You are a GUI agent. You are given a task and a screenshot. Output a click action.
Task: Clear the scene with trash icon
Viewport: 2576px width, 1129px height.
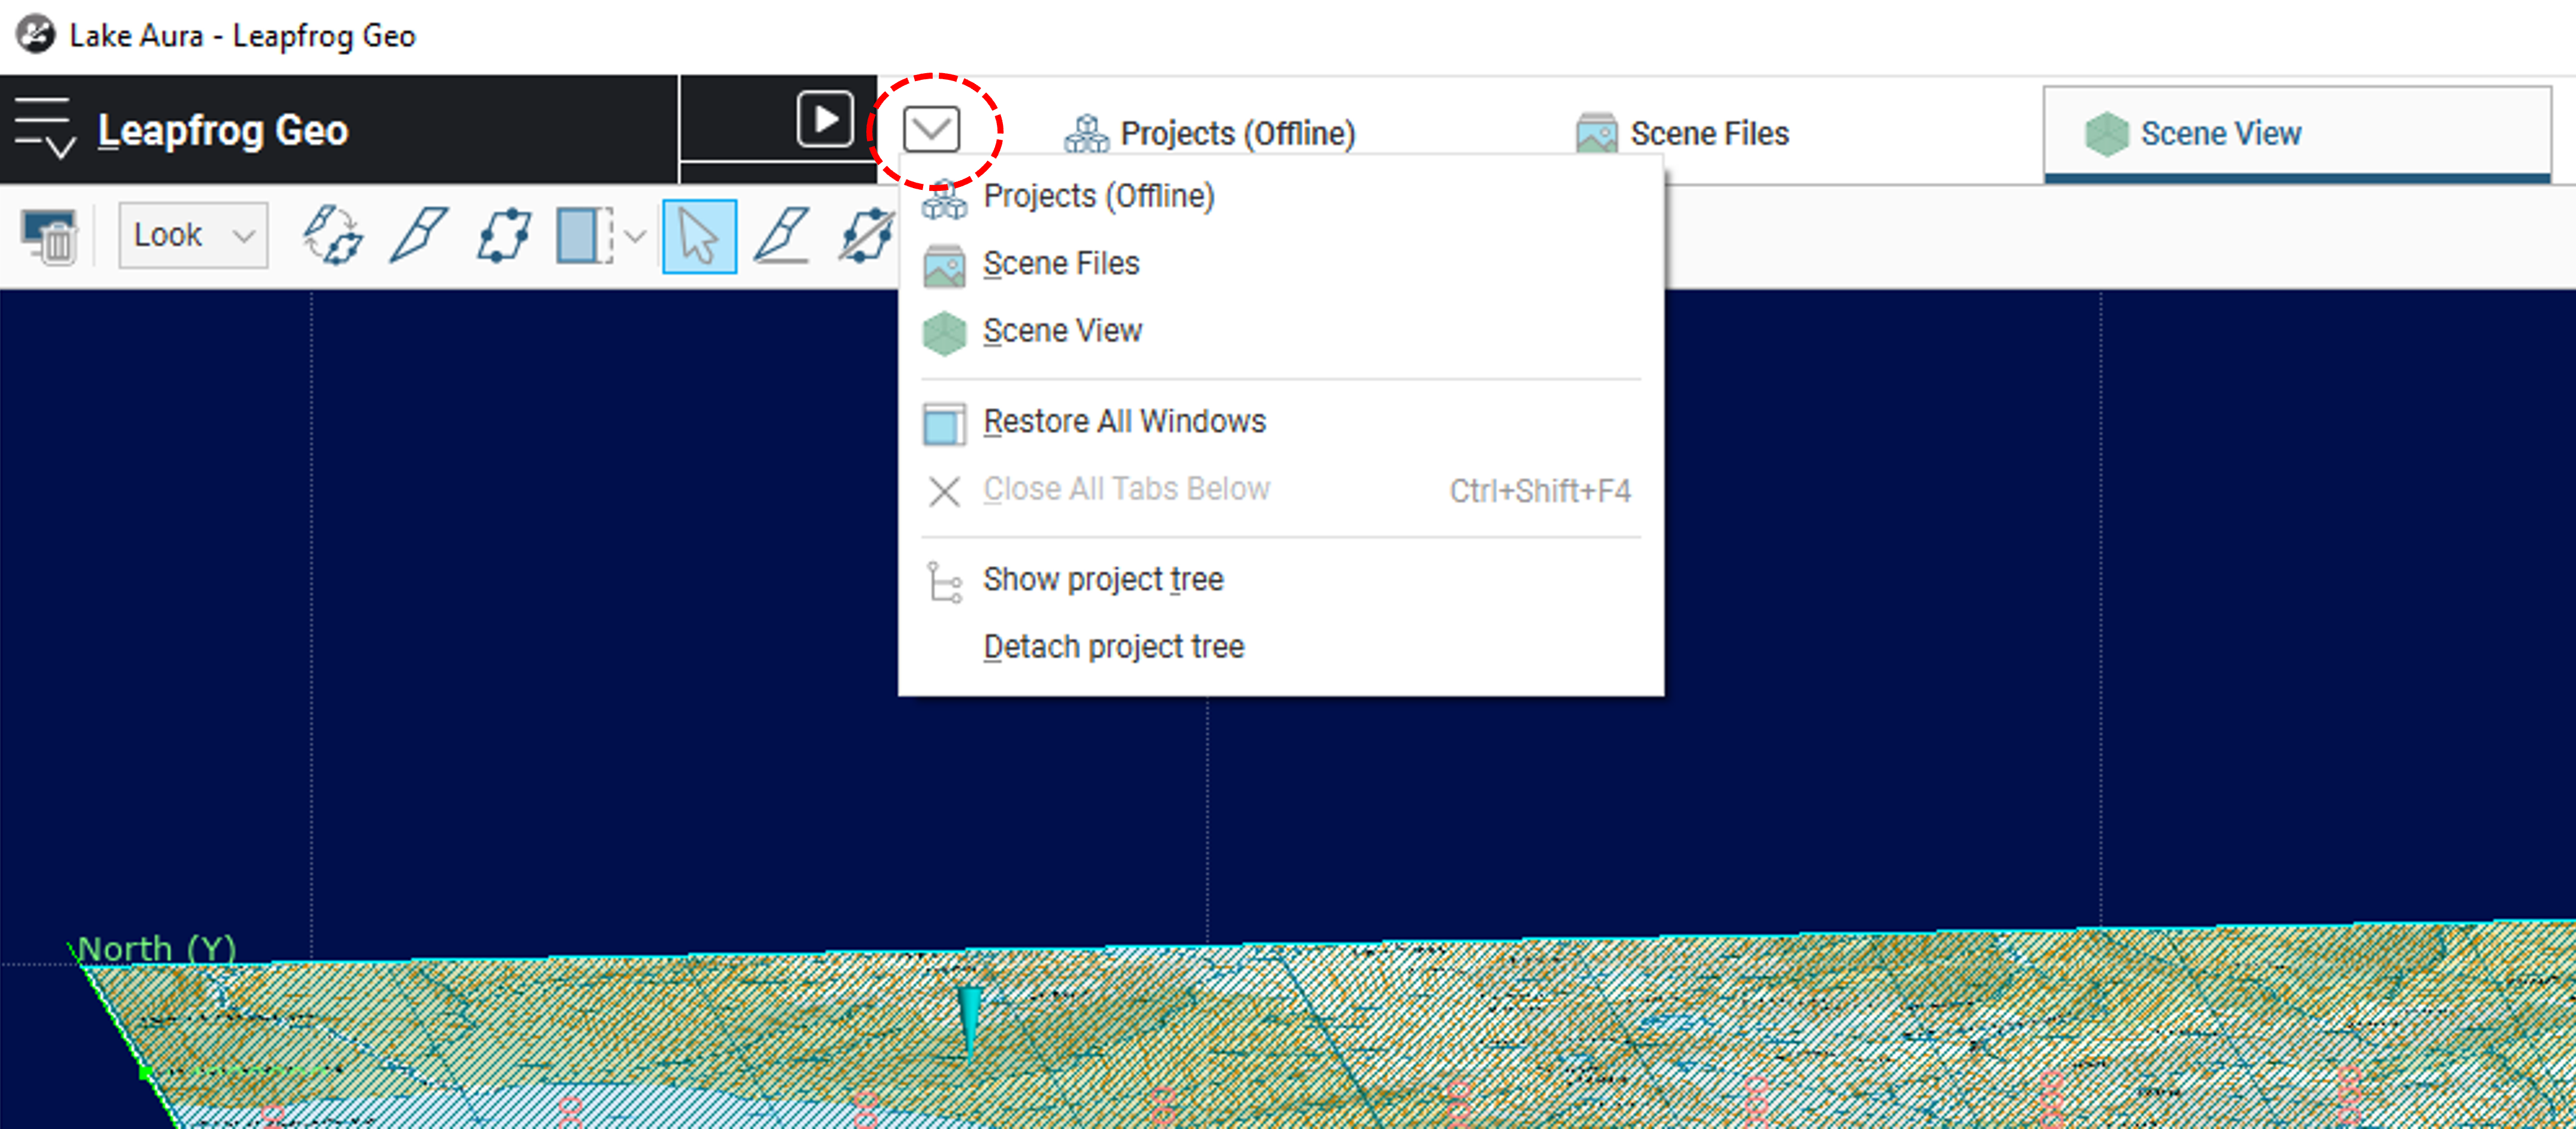49,237
